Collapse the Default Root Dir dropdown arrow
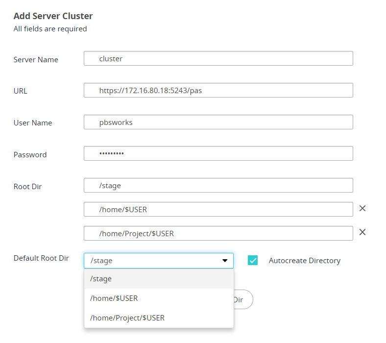This screenshot has width=386, height=343. click(225, 261)
